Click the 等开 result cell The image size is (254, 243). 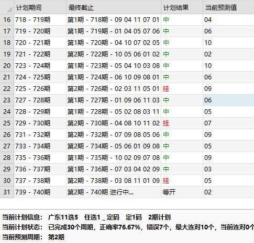[182, 192]
